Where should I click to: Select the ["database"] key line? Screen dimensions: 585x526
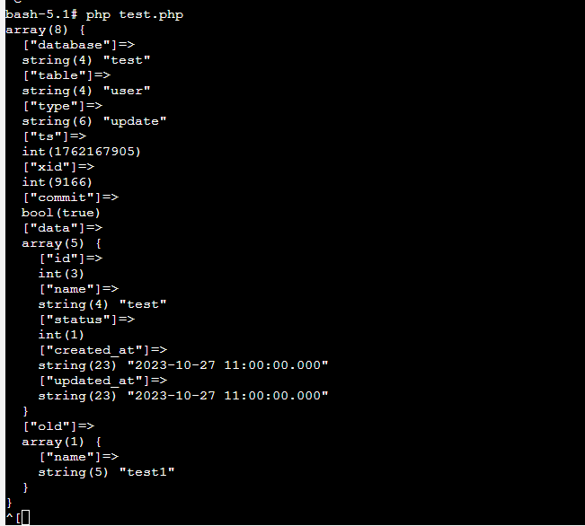click(78, 45)
